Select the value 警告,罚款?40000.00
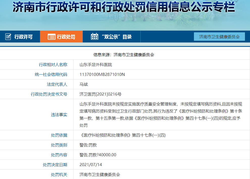The image size is (250, 179). click(x=98, y=155)
